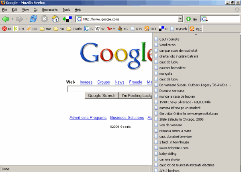Screen dimensions: 241x172
Task: Open the Tools menu
Action: (x=66, y=9)
